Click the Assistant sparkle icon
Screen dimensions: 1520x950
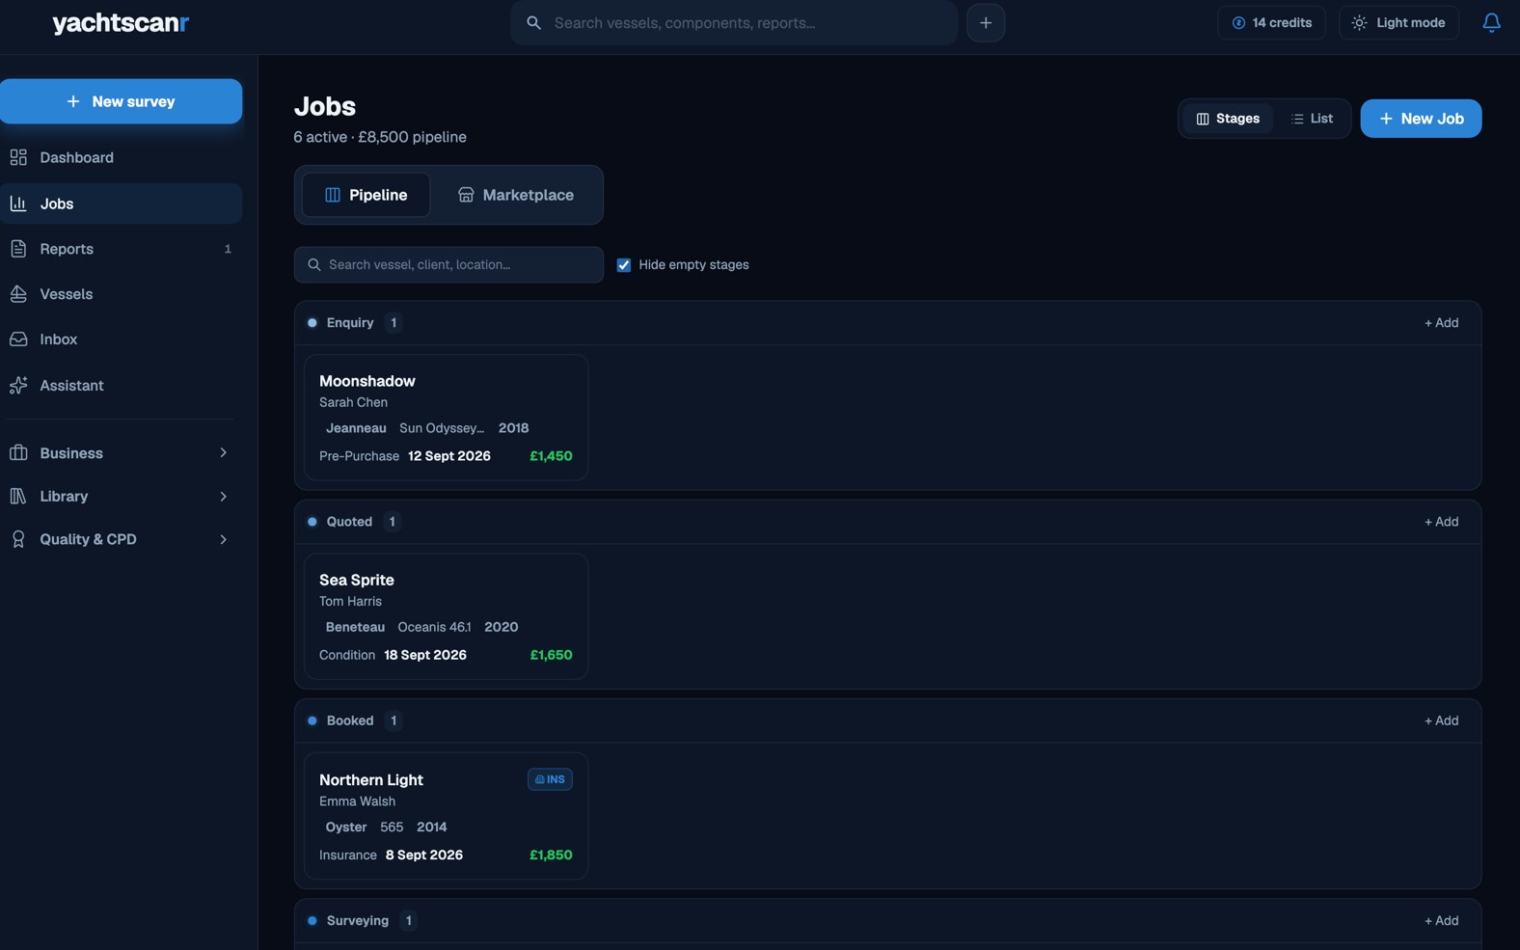tap(18, 385)
